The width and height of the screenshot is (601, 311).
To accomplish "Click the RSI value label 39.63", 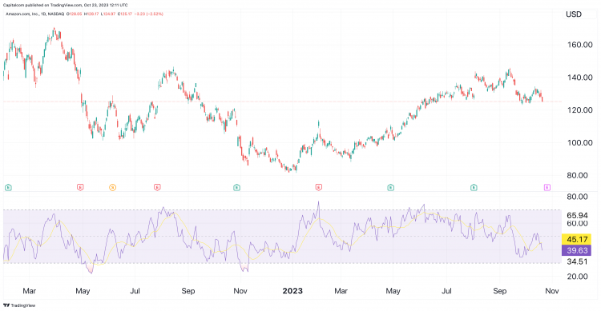I will (x=576, y=250).
